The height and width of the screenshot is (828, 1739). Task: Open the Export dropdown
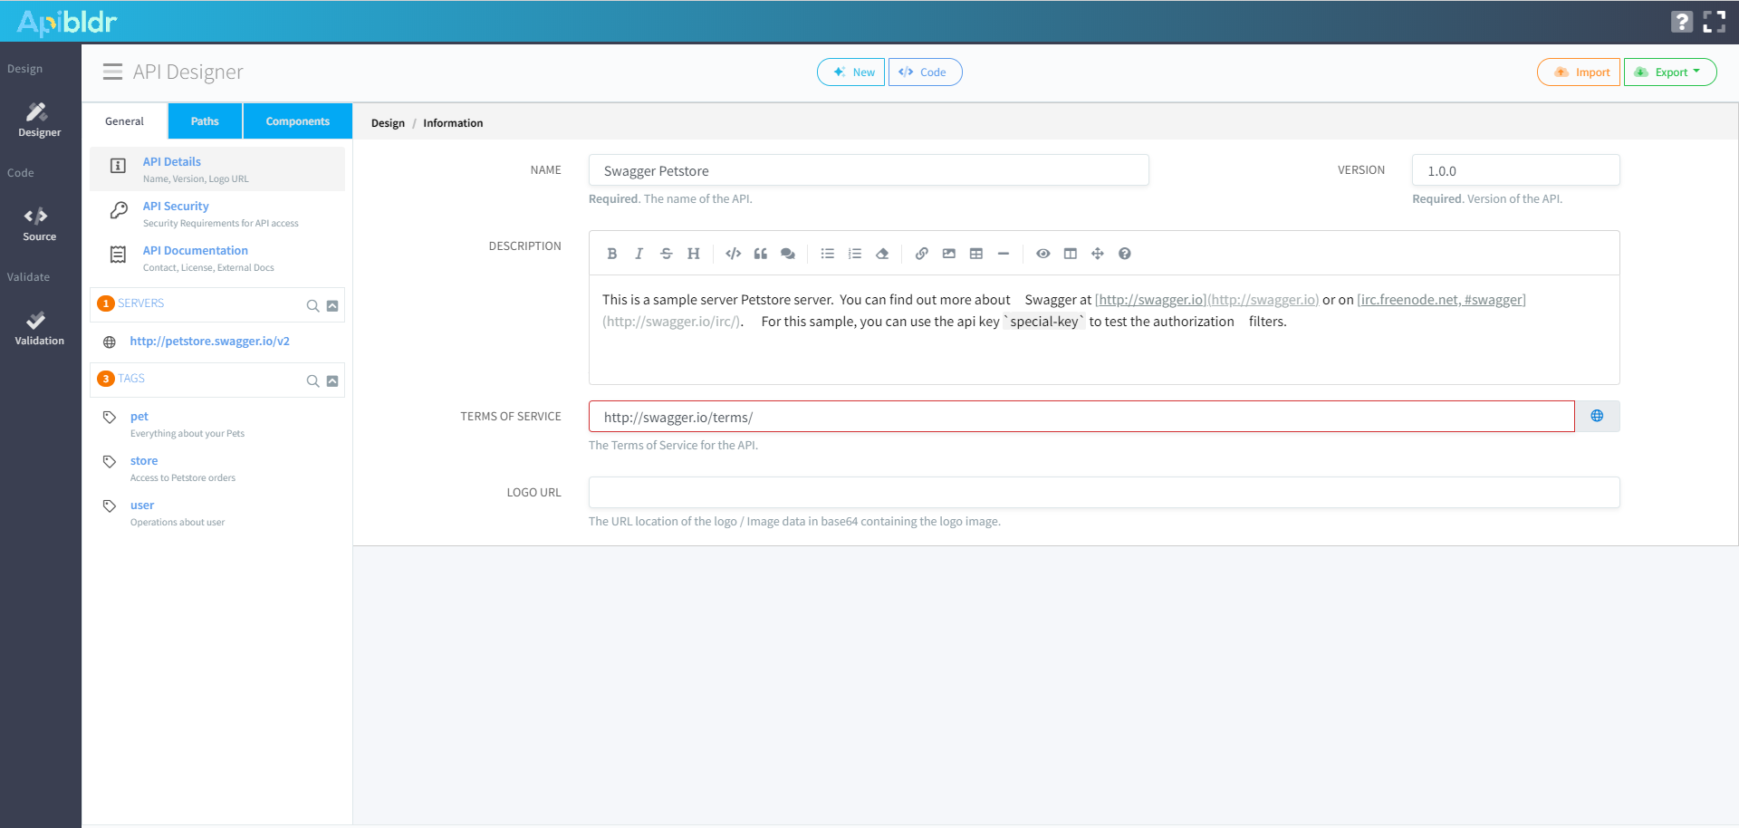[x=1670, y=72]
